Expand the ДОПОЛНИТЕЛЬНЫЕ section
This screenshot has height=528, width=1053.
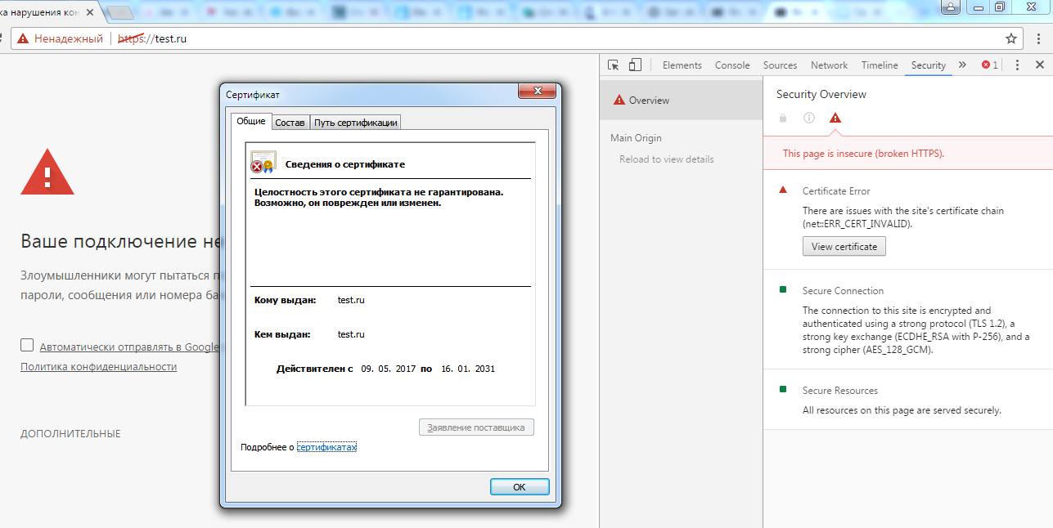click(x=70, y=434)
